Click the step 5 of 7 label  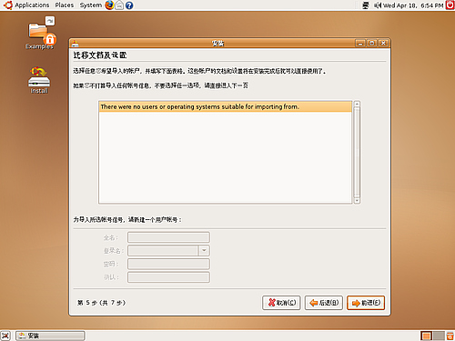pos(101,303)
